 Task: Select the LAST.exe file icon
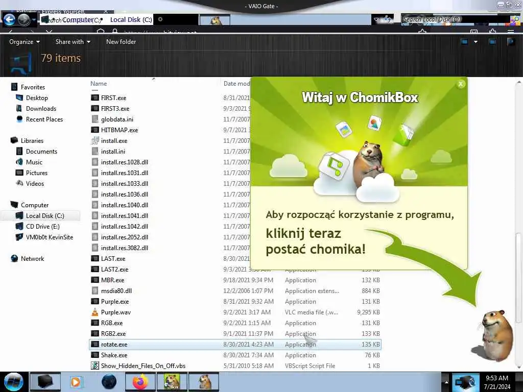pos(94,258)
